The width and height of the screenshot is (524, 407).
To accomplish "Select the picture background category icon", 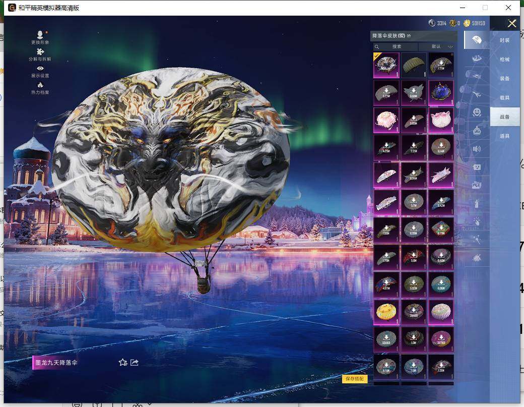I will click(x=477, y=185).
